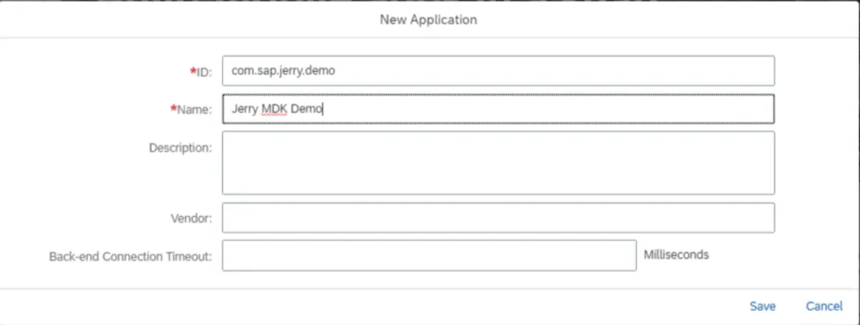
Task: Place cursor on the word Demo
Action: coord(307,109)
